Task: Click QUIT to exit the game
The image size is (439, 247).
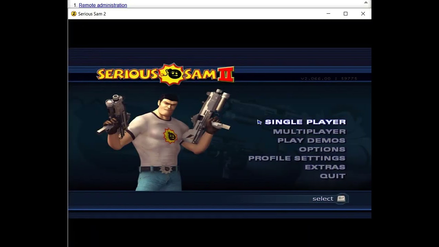Action: (x=333, y=176)
